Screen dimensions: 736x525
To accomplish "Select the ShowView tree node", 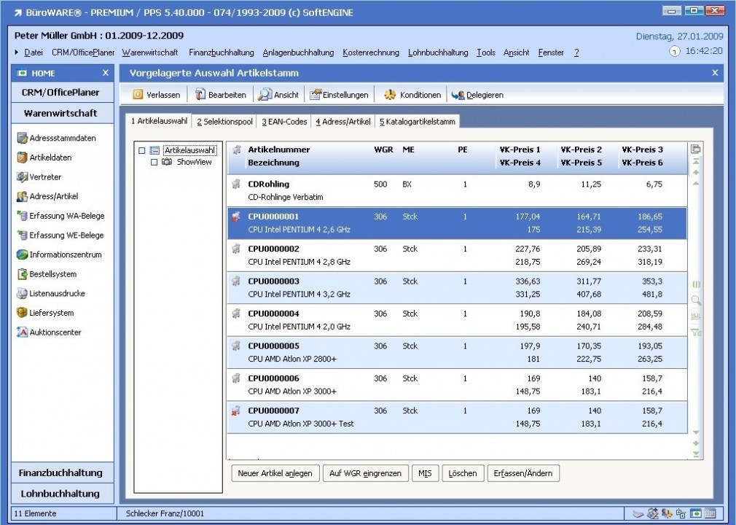I will [194, 162].
